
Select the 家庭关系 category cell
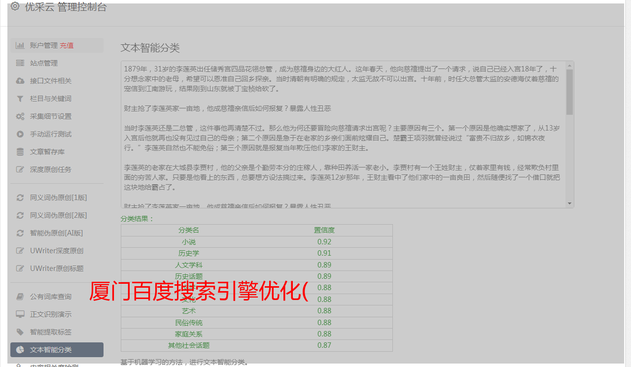coord(189,334)
